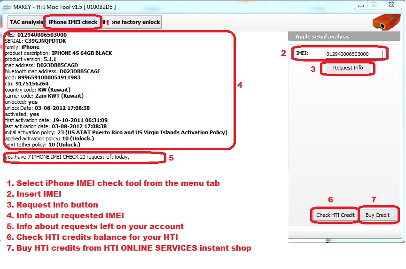The height and width of the screenshot is (269, 406).
Task: Click the initial activation policy 23 line
Action: tap(116, 132)
